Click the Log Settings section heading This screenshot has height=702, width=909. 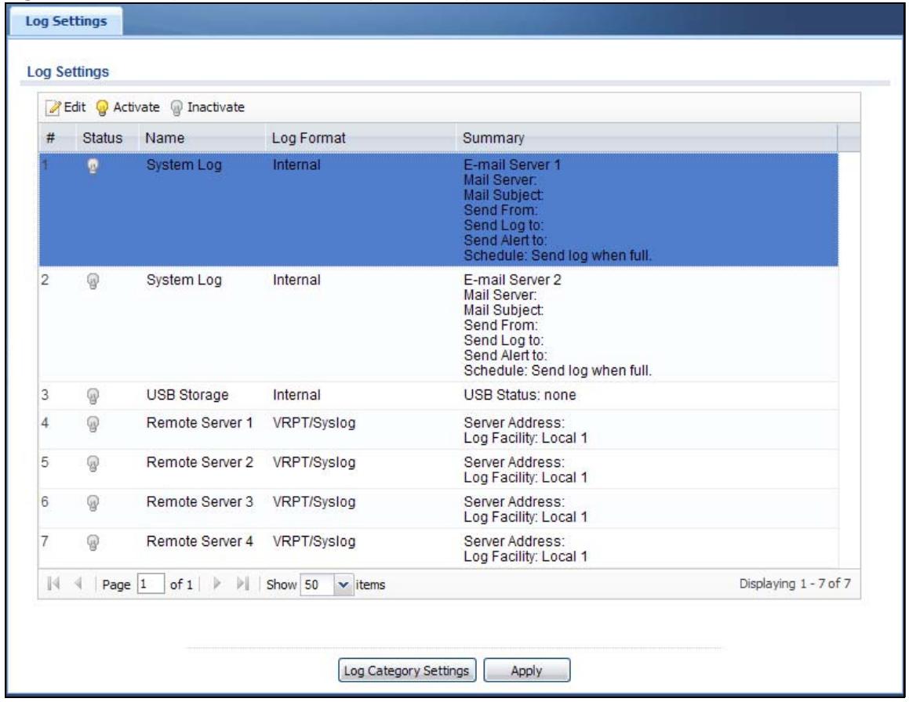(67, 72)
